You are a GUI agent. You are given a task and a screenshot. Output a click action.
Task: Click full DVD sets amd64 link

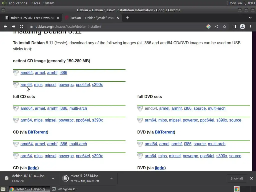click(x=151, y=108)
